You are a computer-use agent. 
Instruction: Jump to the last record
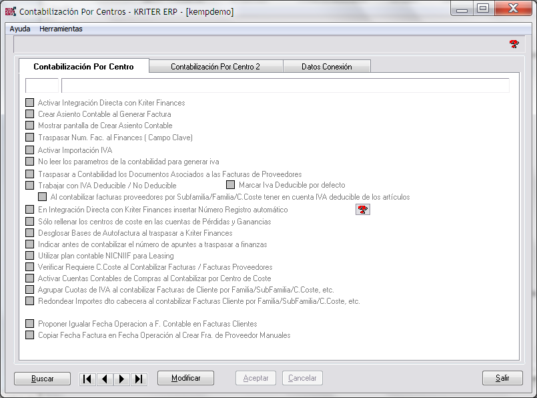tap(139, 379)
